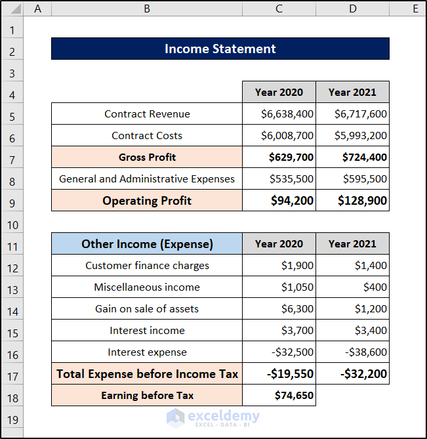Screen dimensions: 427x439
Task: Select Contract Revenue 2020 value $6,638,400
Action: (x=279, y=114)
